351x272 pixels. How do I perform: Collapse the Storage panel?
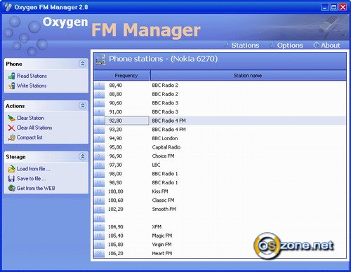[x=82, y=156]
